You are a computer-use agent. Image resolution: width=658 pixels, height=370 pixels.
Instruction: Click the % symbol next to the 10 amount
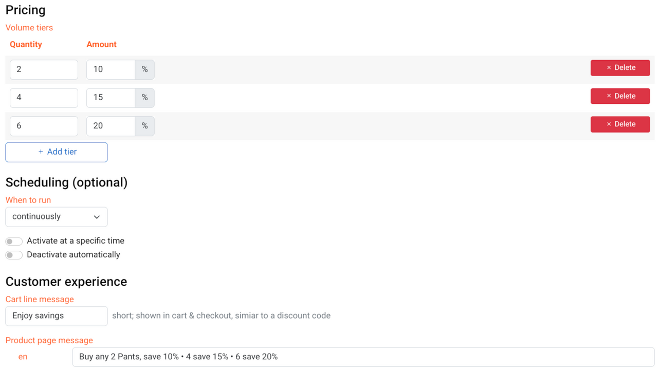point(144,69)
